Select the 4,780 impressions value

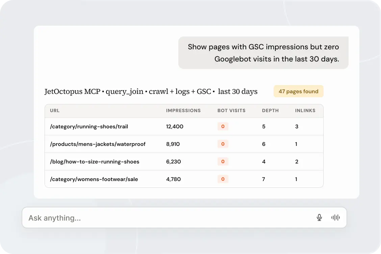174,179
